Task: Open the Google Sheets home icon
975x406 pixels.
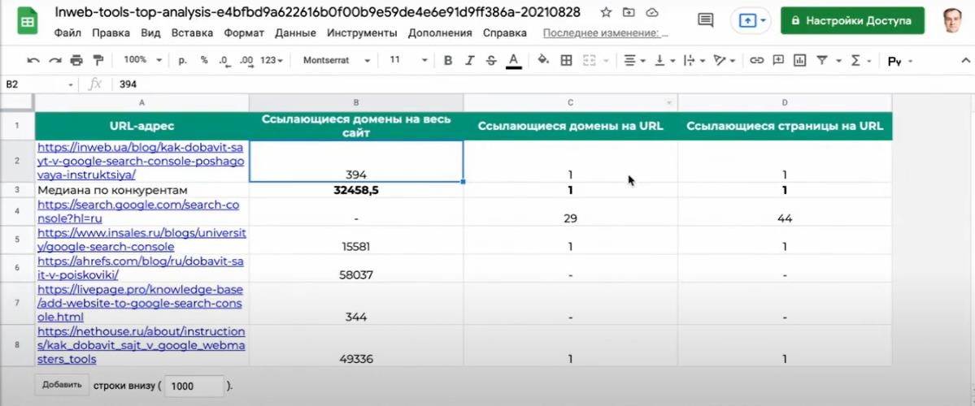Action: (27, 23)
